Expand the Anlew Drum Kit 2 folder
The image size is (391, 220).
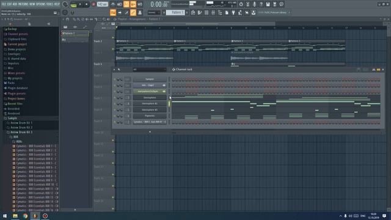click(x=21, y=128)
